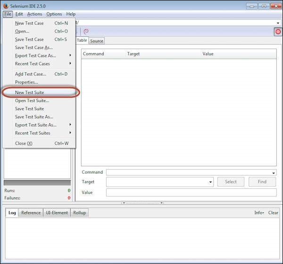Open the Actions menu
The width and height of the screenshot is (283, 264).
(x=34, y=14)
